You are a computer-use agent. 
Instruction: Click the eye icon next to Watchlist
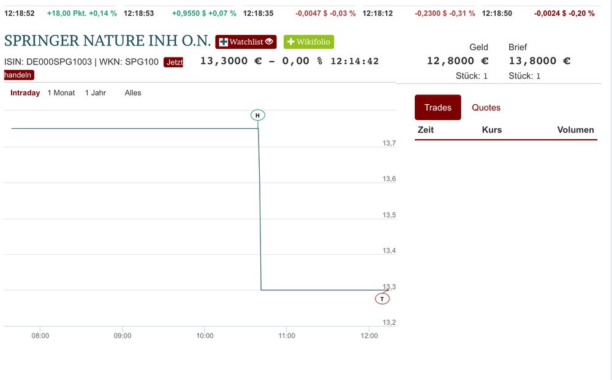269,42
